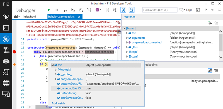Expand [Methods] in the data tip popup

click(56, 70)
